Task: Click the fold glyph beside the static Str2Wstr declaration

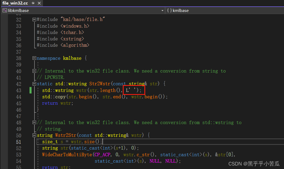Action: 34,83
